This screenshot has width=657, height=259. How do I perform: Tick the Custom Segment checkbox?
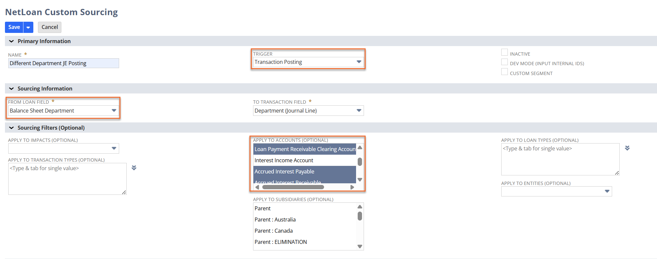505,72
